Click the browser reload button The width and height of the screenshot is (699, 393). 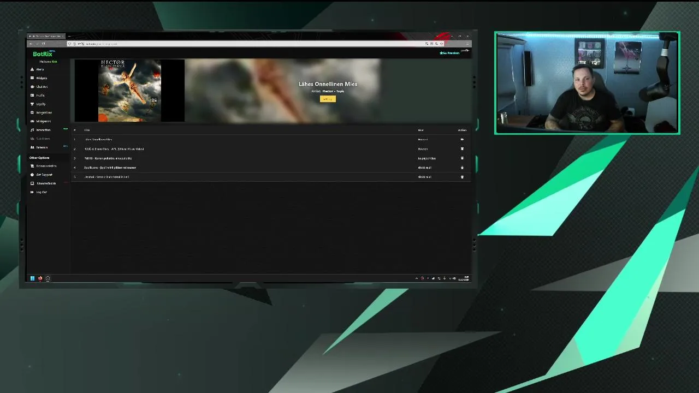(43, 44)
